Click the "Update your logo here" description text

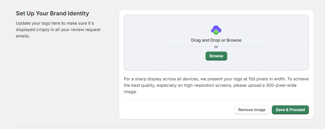39,23
